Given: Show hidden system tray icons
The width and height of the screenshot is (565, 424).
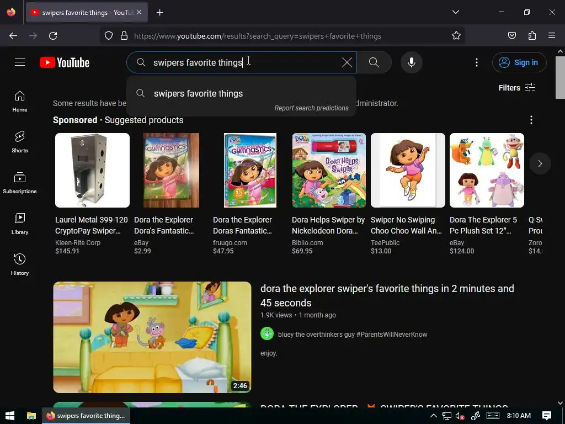Looking at the screenshot, I should [x=434, y=416].
